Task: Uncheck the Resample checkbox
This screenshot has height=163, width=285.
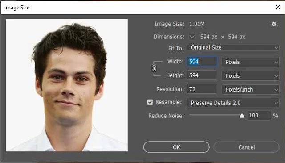Action: (x=150, y=102)
